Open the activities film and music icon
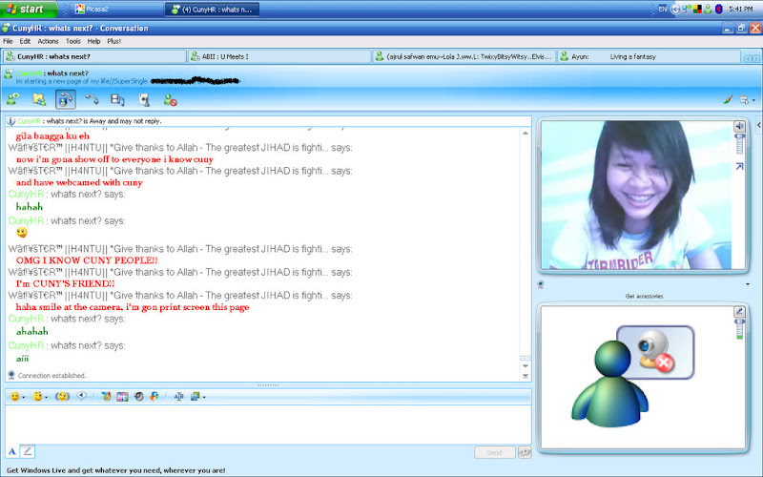 coord(117,99)
